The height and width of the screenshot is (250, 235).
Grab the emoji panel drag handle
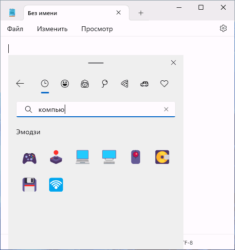pyautogui.click(x=96, y=63)
